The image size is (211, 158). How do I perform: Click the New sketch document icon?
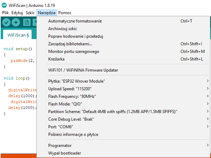coord(27,22)
